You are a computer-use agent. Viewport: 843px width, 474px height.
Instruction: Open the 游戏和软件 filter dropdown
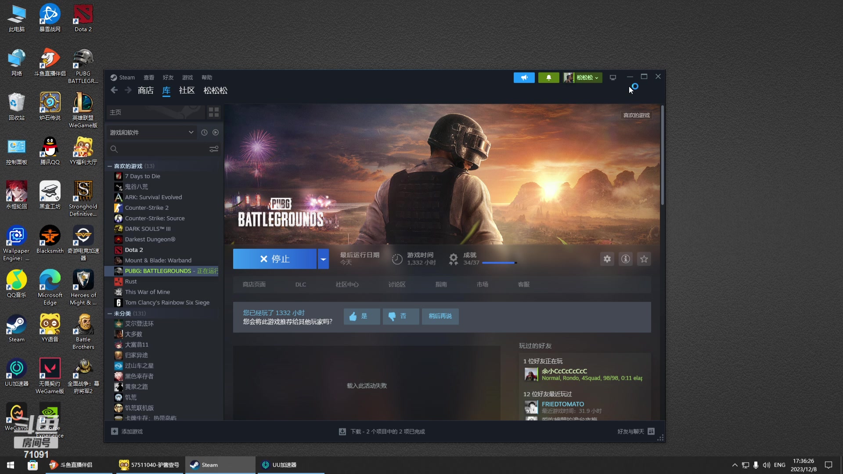[152, 133]
